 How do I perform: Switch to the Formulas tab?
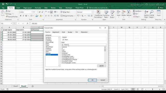pyautogui.click(x=38, y=8)
